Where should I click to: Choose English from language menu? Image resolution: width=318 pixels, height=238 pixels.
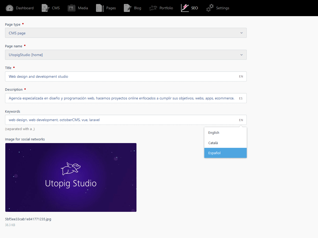226,132
